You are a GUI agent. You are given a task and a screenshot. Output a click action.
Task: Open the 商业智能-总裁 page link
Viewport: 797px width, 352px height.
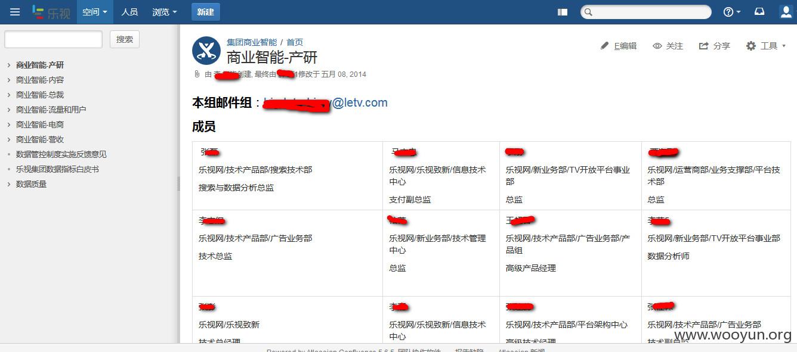click(40, 95)
